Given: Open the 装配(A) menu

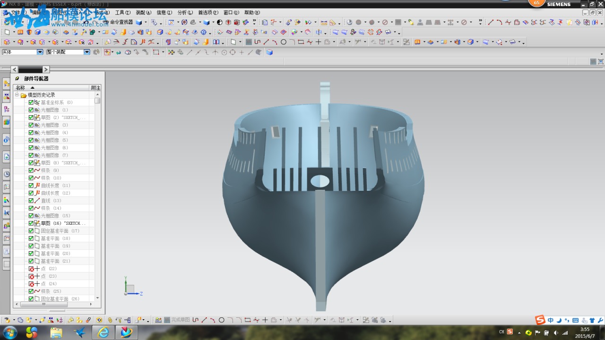Looking at the screenshot, I should pyautogui.click(x=144, y=13).
